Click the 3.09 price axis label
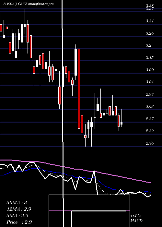The width and height of the screenshot is (162, 227). point(150,70)
